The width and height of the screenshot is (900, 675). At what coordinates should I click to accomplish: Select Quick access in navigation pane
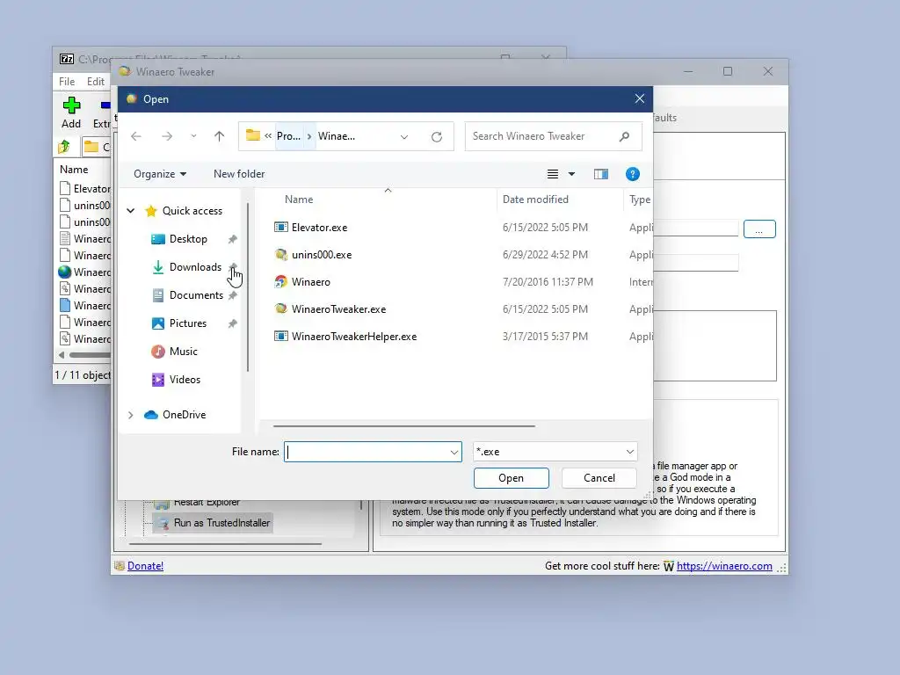tap(192, 211)
